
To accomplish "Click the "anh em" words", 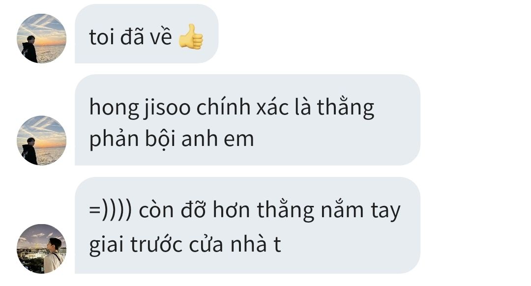I will [218, 139].
